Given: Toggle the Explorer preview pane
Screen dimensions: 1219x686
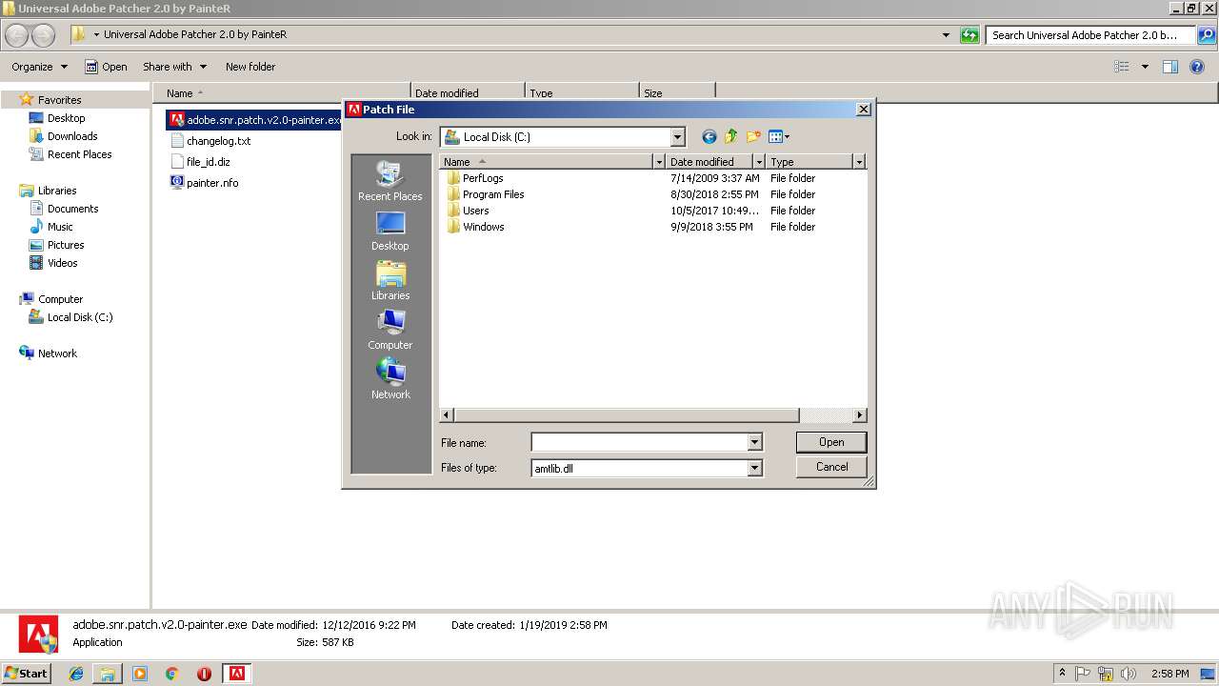Looking at the screenshot, I should click(x=1170, y=67).
